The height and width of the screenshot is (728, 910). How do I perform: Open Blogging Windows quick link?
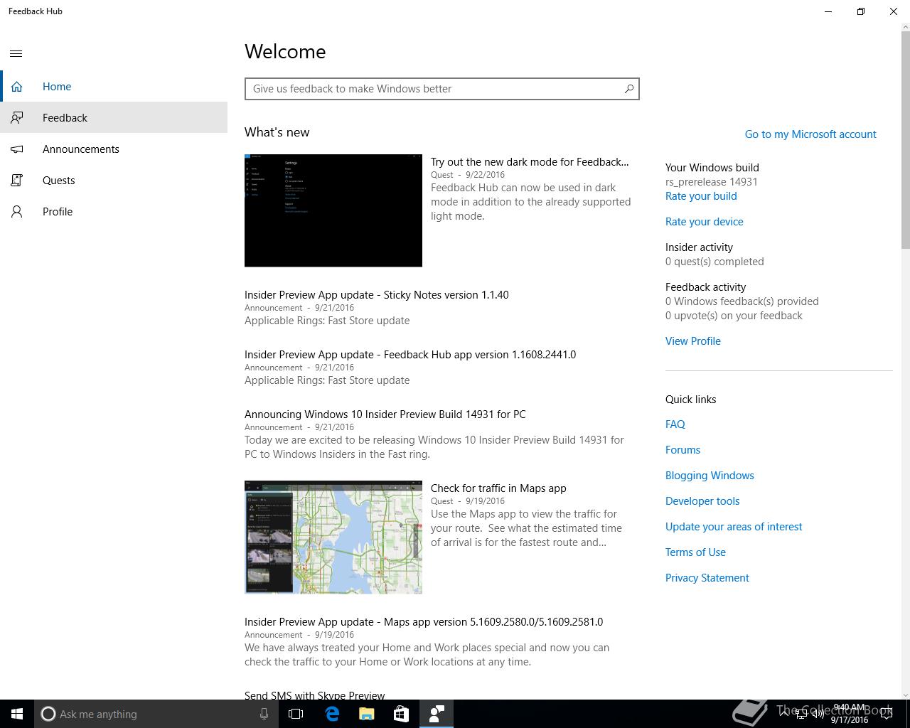(x=710, y=476)
